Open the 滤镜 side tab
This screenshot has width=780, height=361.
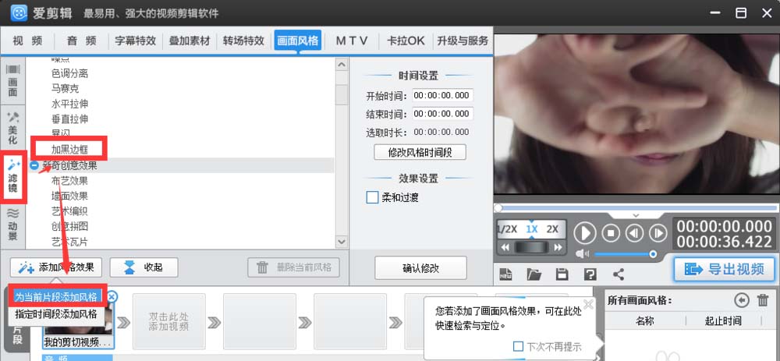(x=13, y=176)
